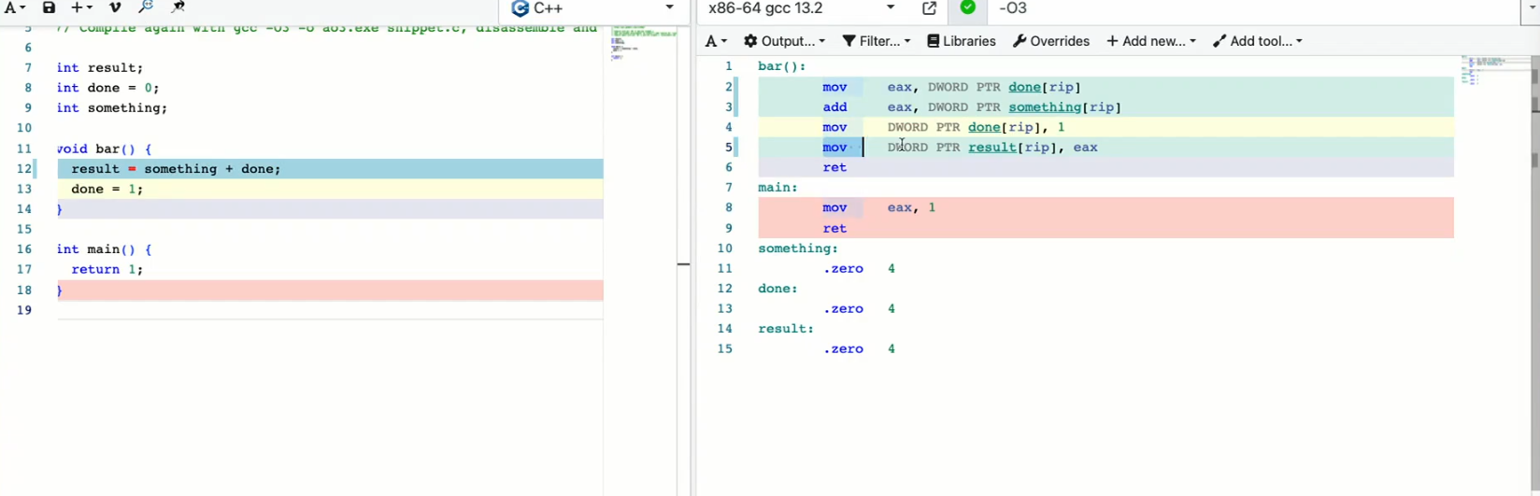Open the add new pane plus menu in editor

point(82,7)
